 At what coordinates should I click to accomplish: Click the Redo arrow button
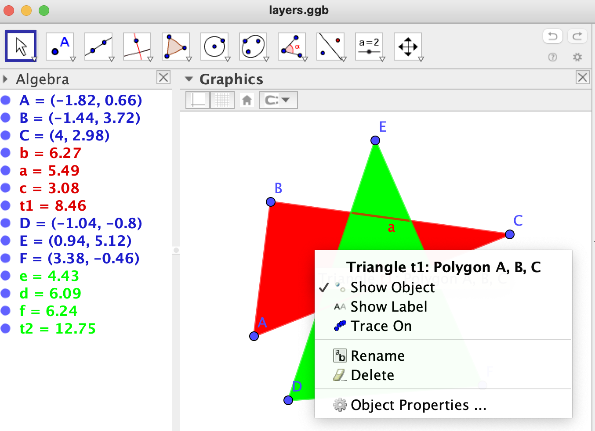[577, 36]
